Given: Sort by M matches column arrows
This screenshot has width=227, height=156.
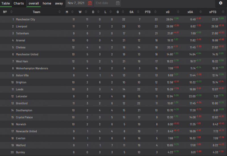Looking at the screenshot, I should coord(72,12).
